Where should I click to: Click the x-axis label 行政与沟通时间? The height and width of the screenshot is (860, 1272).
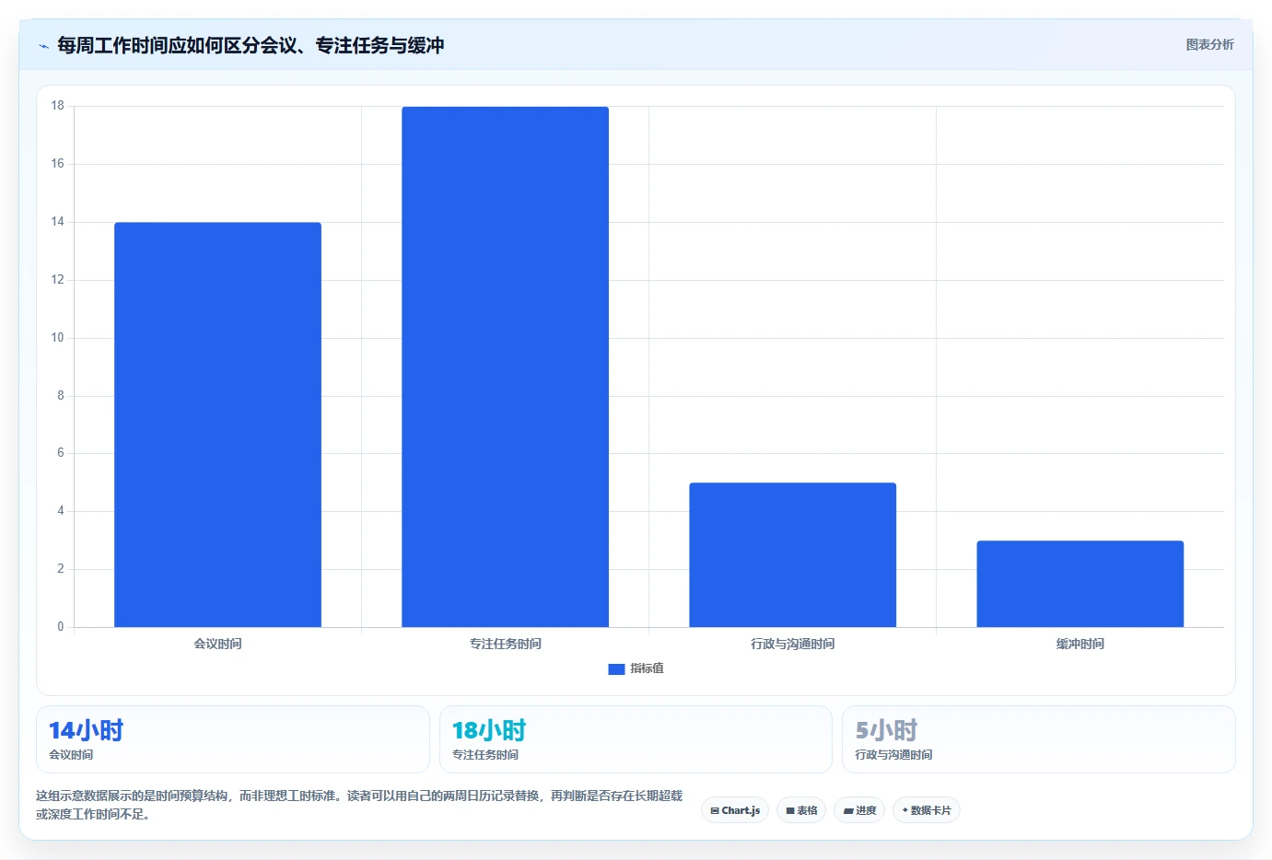(x=792, y=644)
